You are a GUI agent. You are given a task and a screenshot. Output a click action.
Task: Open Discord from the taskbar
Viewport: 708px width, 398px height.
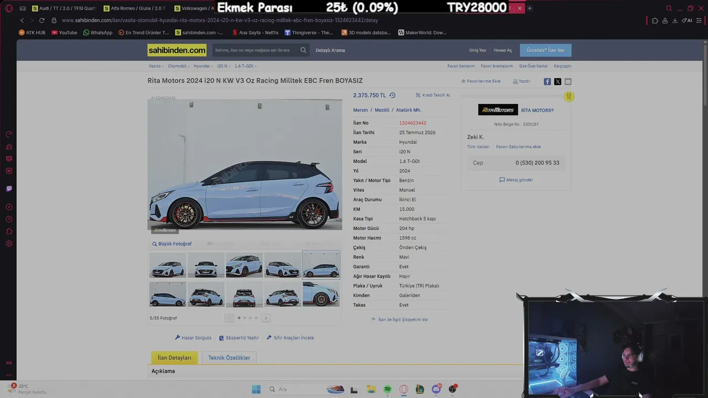[436, 389]
